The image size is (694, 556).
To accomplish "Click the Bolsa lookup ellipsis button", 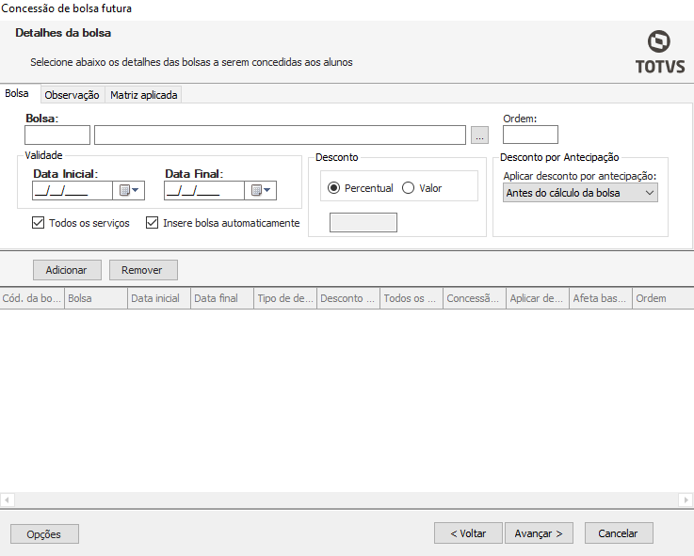I will [480, 135].
